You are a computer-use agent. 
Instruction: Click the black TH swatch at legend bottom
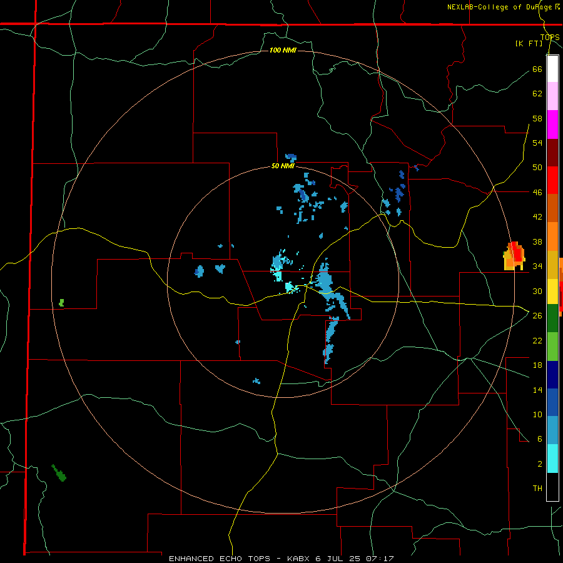pyautogui.click(x=552, y=487)
